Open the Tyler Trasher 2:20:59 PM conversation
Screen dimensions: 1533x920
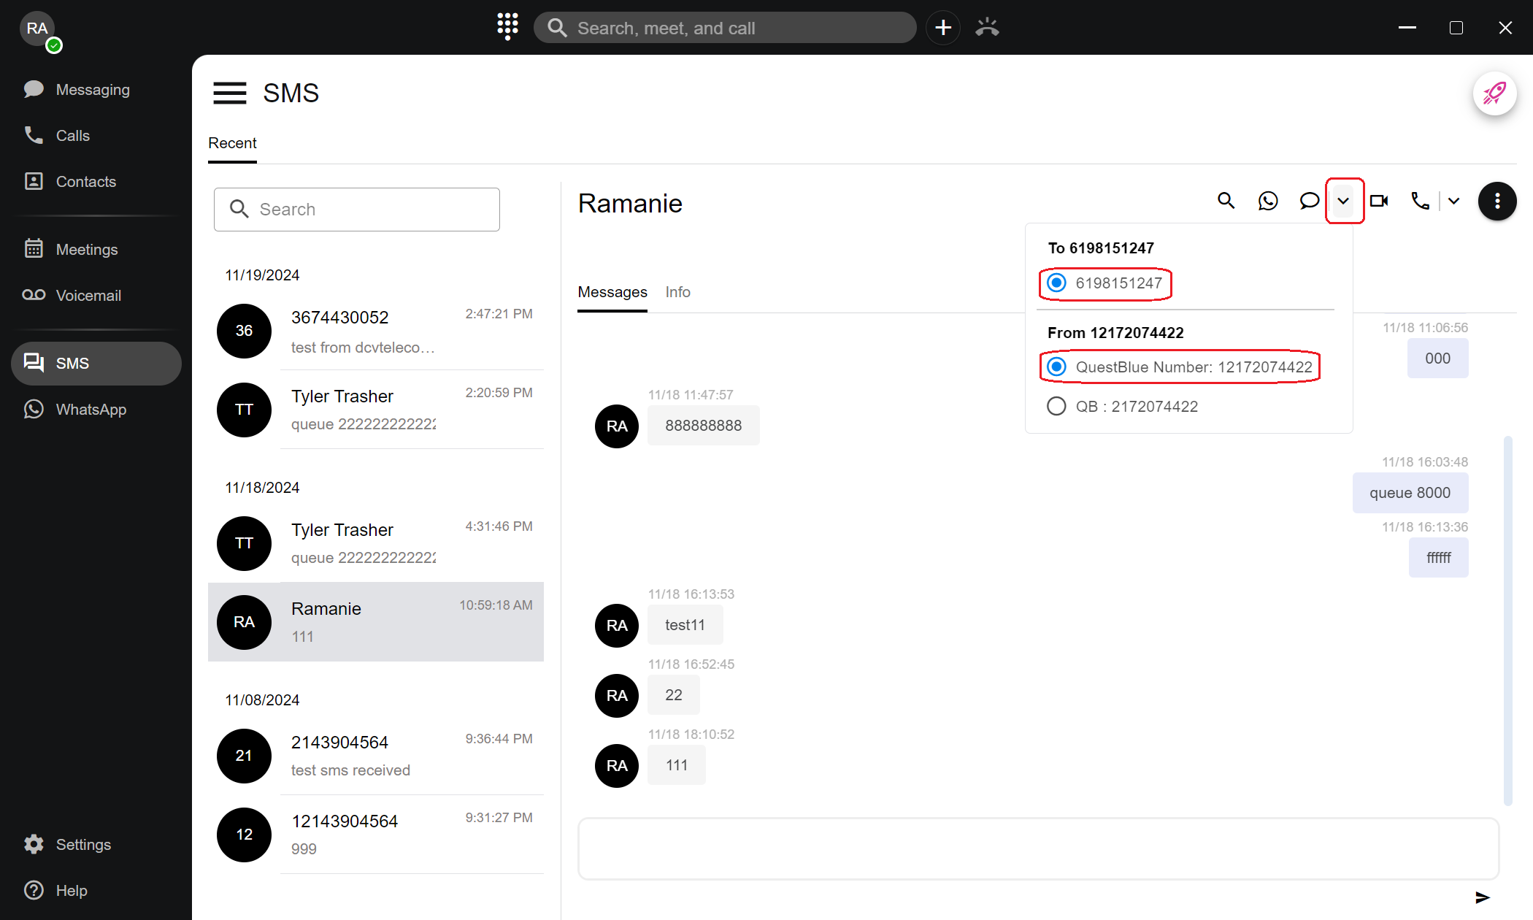coord(376,410)
